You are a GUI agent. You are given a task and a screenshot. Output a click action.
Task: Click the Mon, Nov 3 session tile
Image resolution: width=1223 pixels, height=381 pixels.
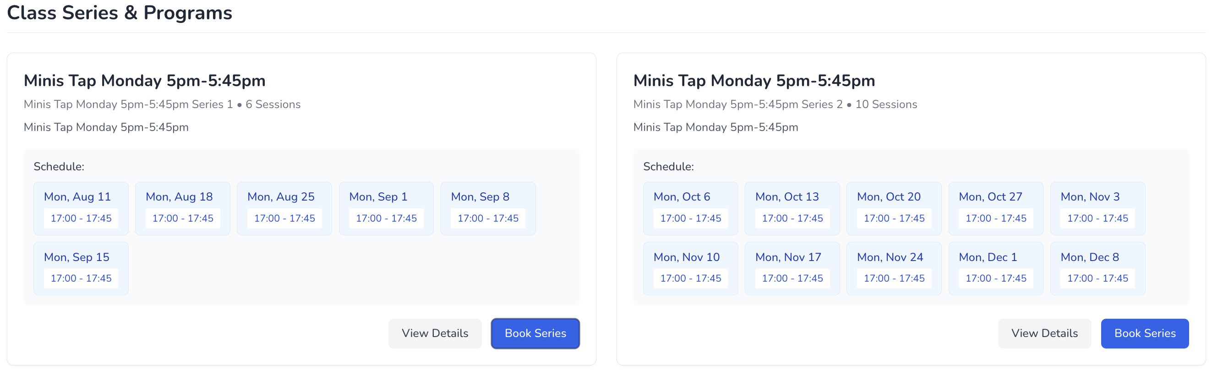(1097, 208)
